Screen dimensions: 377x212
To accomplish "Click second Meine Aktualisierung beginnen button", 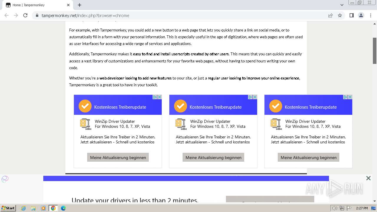I will tap(213, 157).
